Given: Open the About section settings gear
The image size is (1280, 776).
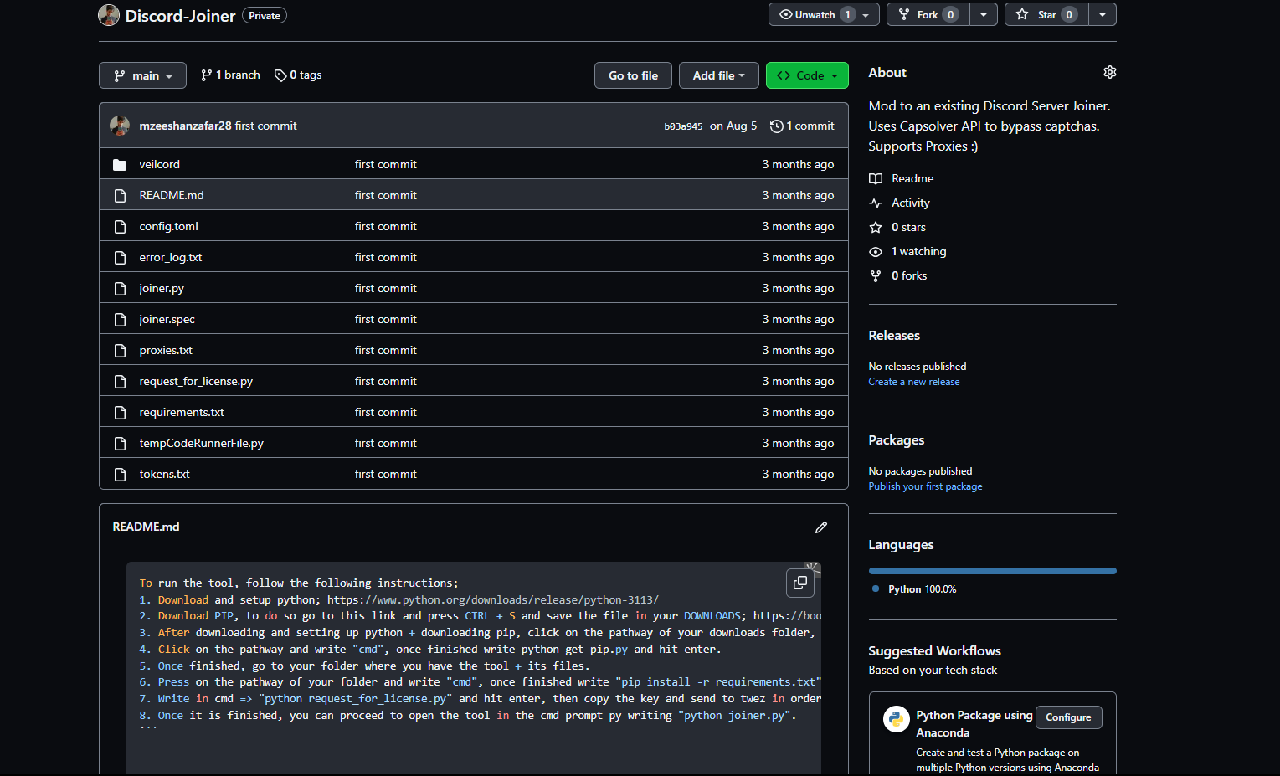Looking at the screenshot, I should (x=1109, y=72).
